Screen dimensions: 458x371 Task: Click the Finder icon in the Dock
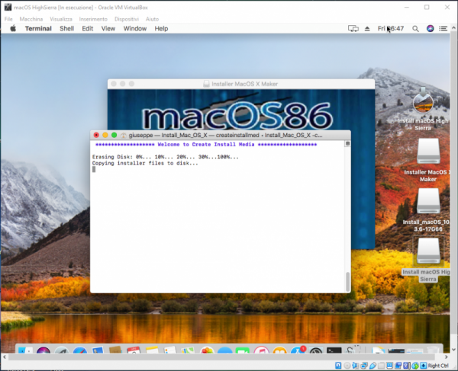(25, 350)
